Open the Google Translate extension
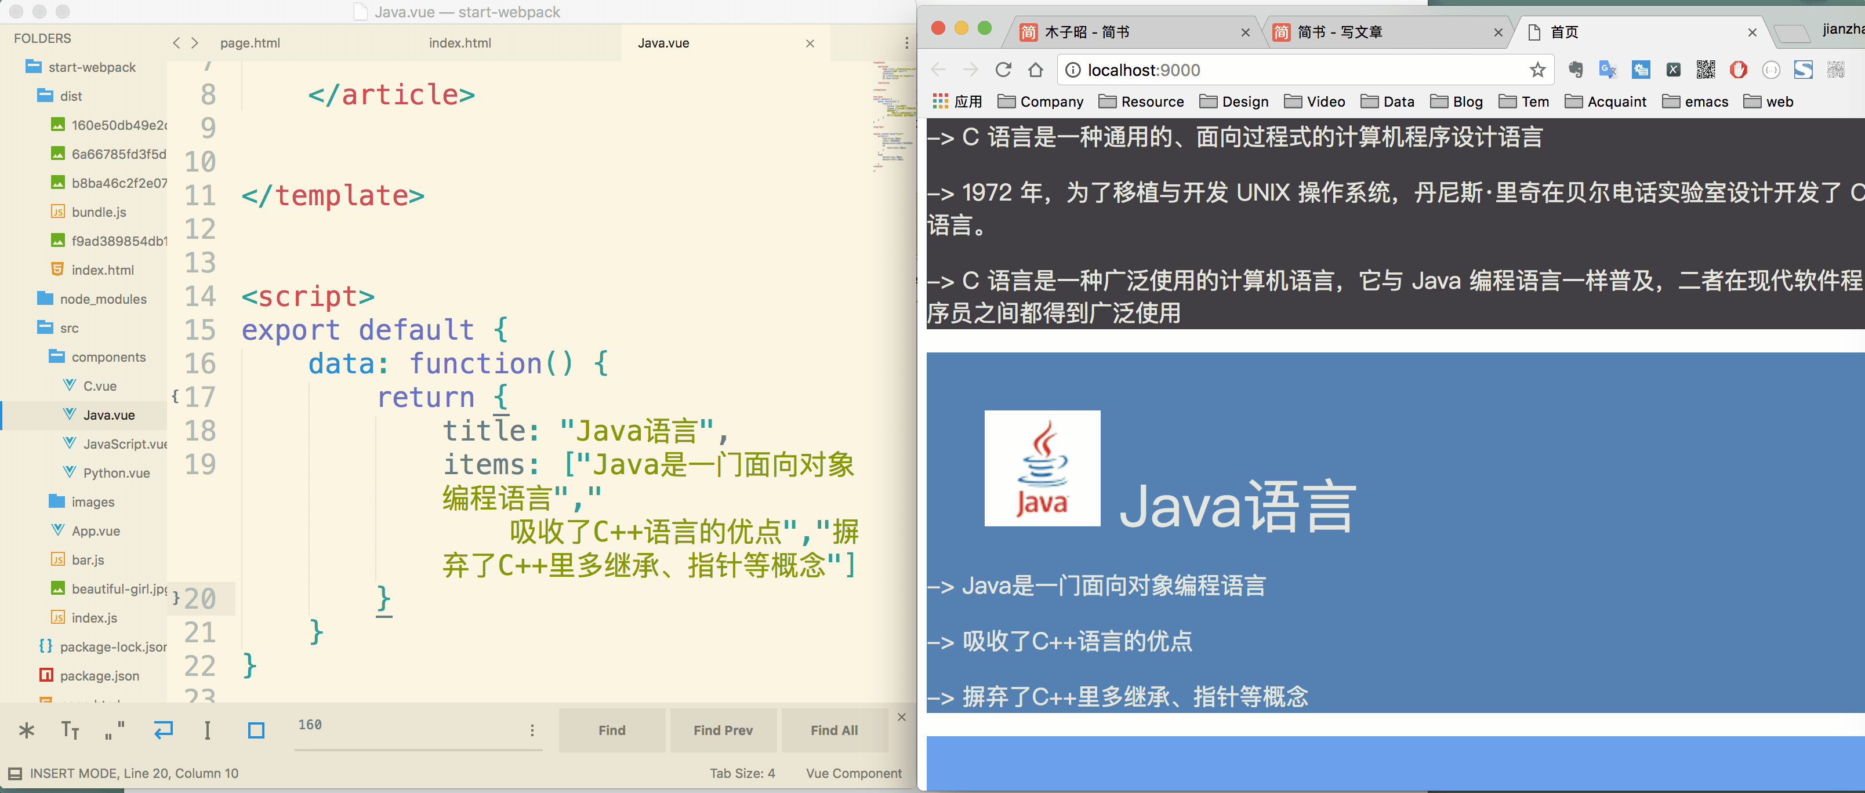Viewport: 1865px width, 793px height. pos(1608,70)
